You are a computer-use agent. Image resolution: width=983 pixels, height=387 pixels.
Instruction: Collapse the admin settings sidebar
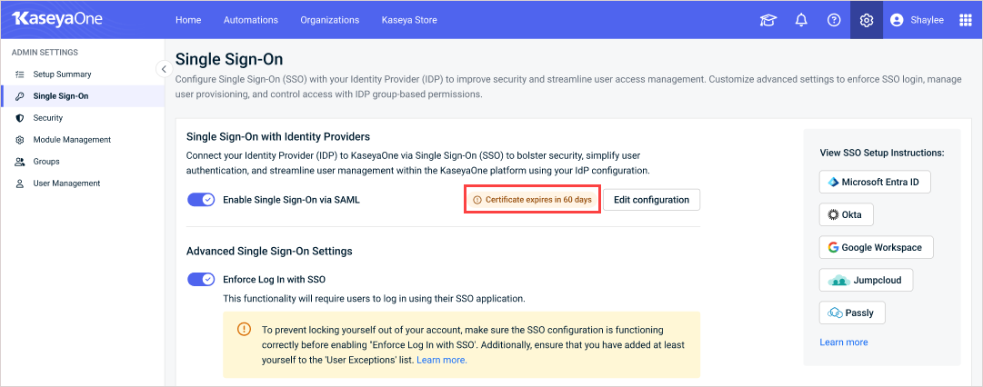pos(164,69)
